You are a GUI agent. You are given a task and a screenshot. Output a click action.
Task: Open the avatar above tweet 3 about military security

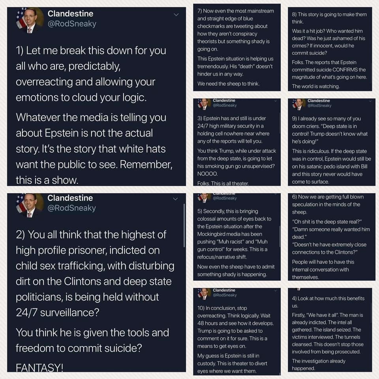[x=204, y=104]
